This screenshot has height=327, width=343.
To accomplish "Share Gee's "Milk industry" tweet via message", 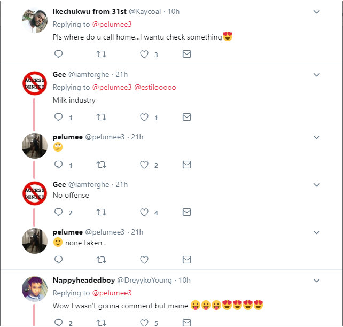I will [x=186, y=117].
